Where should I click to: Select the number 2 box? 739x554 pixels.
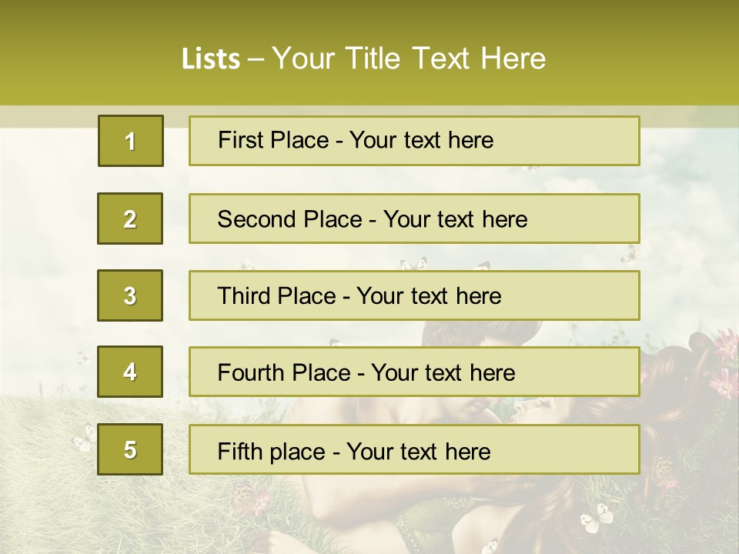click(x=130, y=219)
